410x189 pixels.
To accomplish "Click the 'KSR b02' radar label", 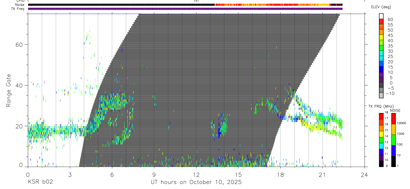I will coord(40,182).
